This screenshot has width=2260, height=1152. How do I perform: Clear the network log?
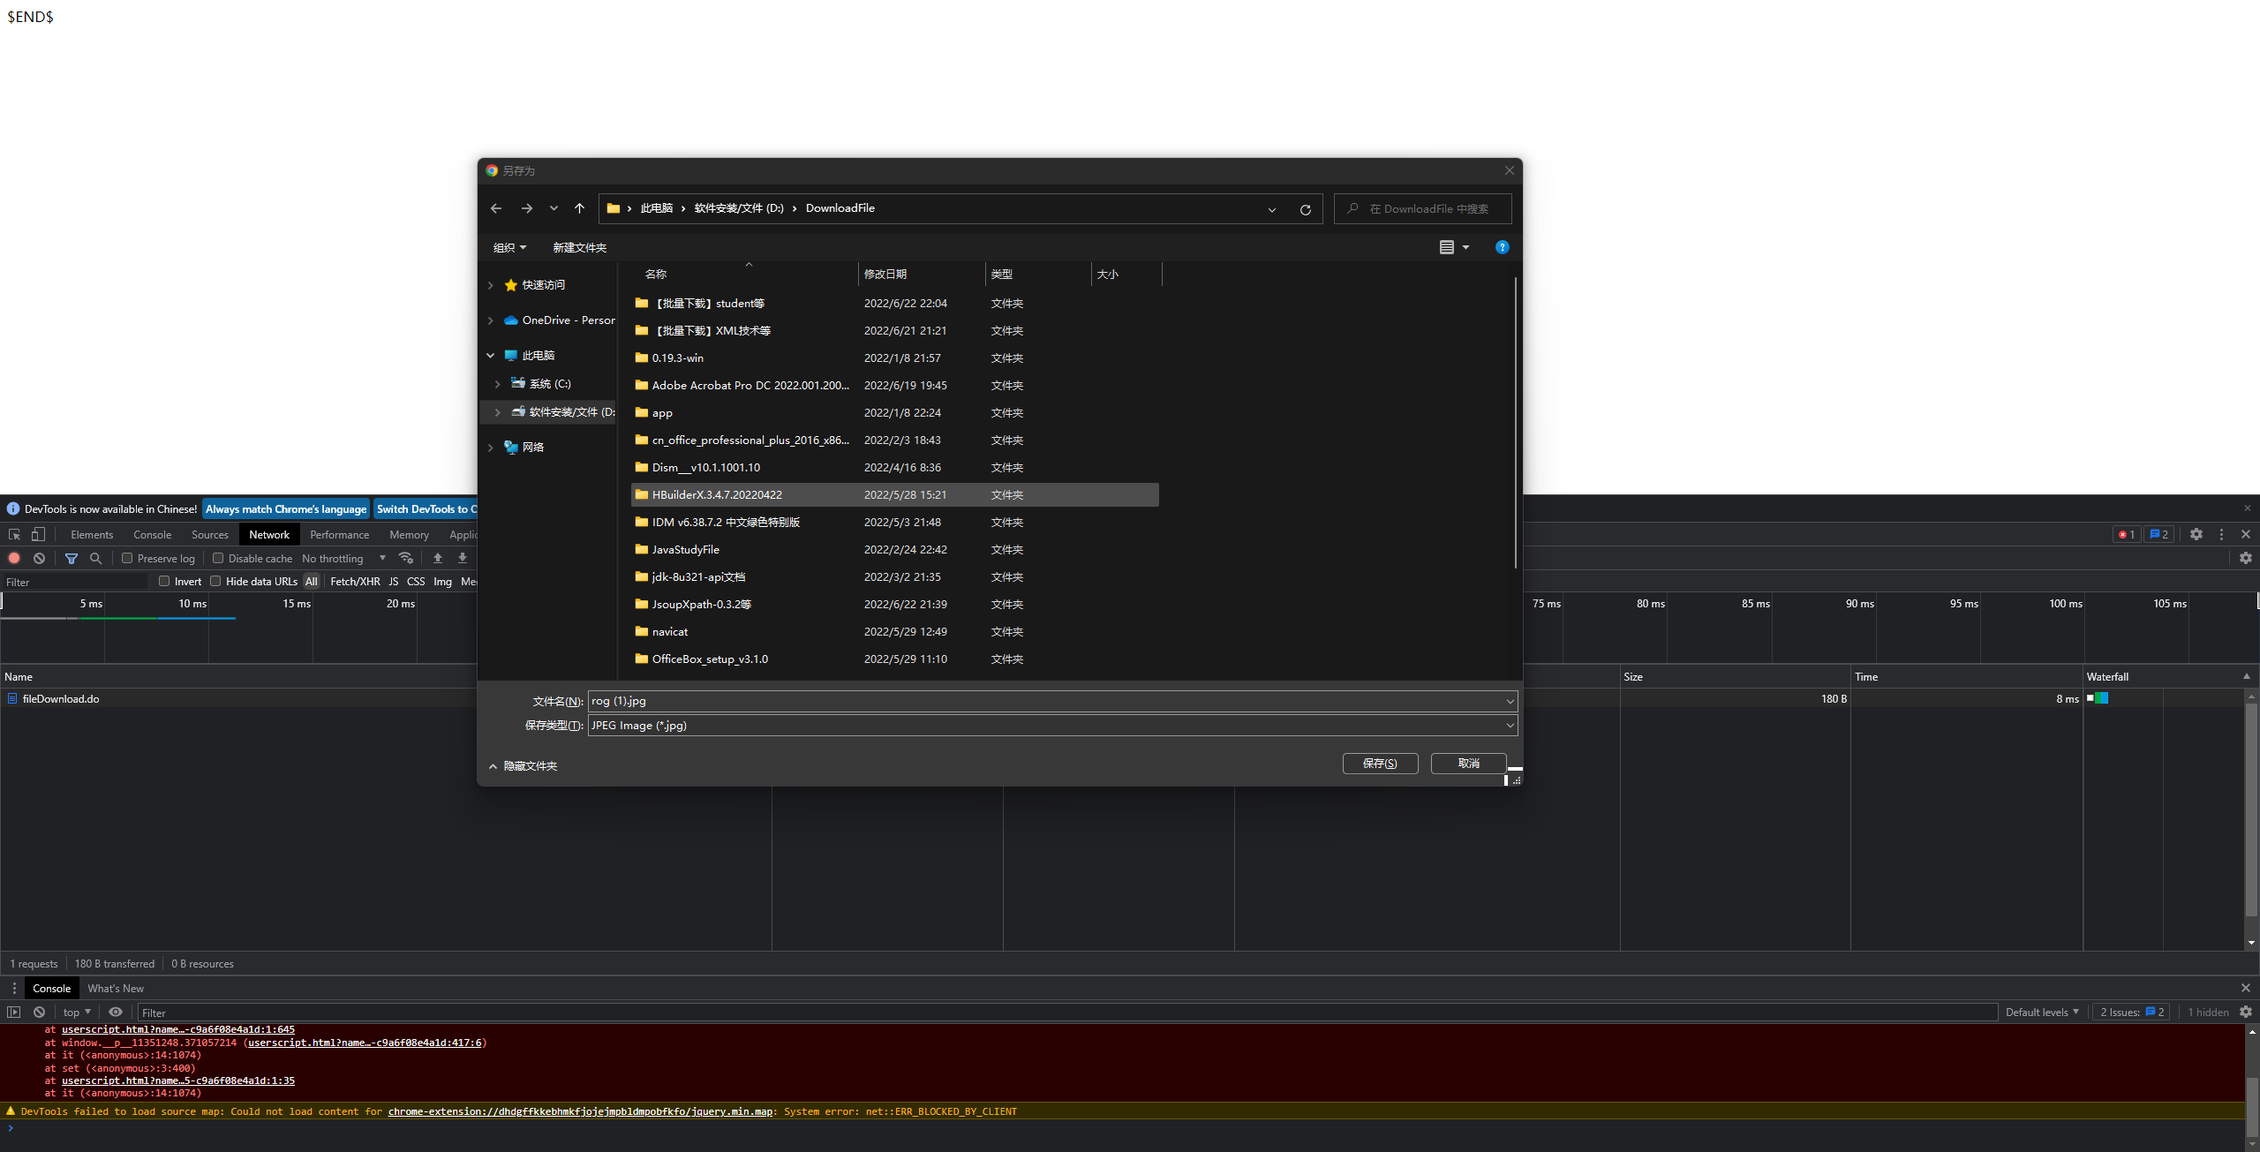pos(39,558)
